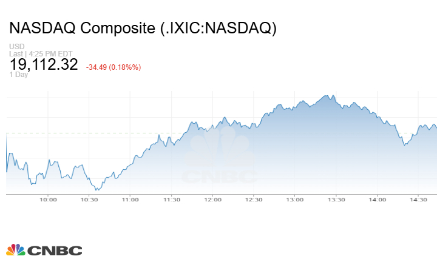Select the 1 Day range label
The width and height of the screenshot is (437, 273).
pos(19,75)
